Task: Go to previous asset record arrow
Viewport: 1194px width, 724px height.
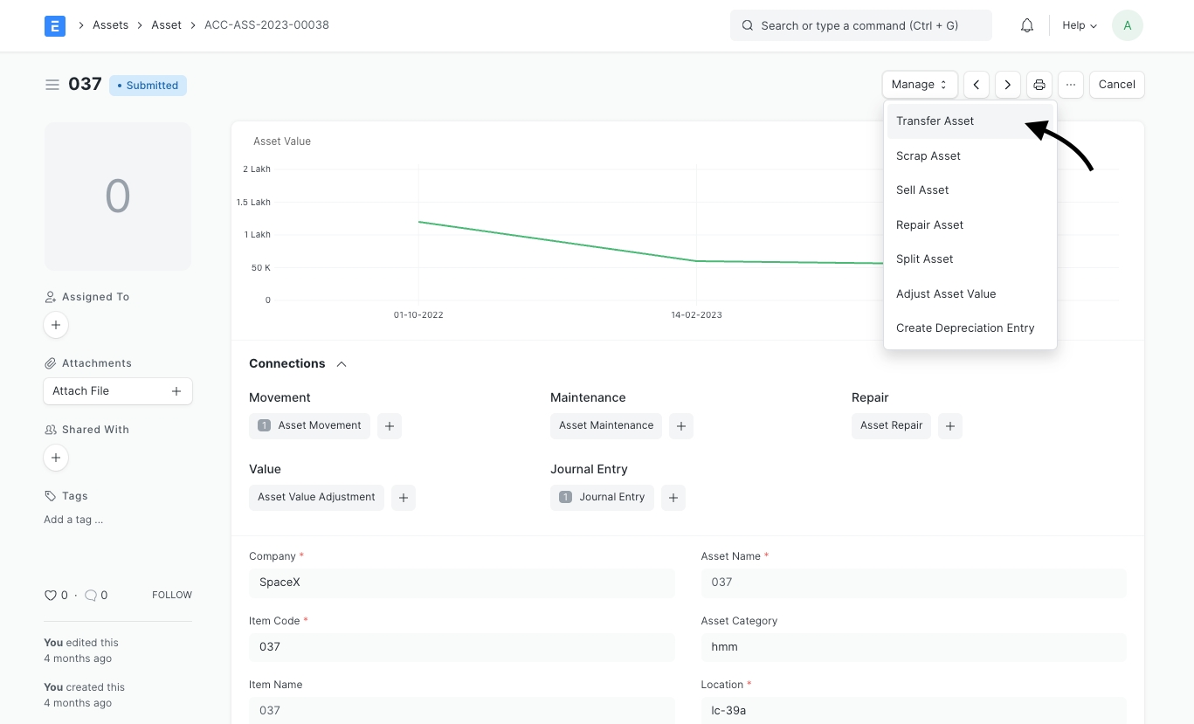Action: coord(977,85)
